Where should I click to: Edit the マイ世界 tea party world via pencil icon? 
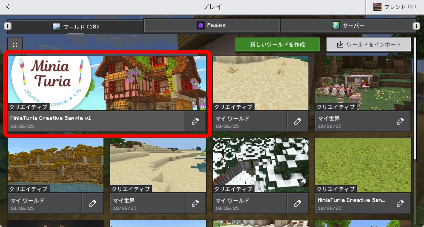(401, 121)
